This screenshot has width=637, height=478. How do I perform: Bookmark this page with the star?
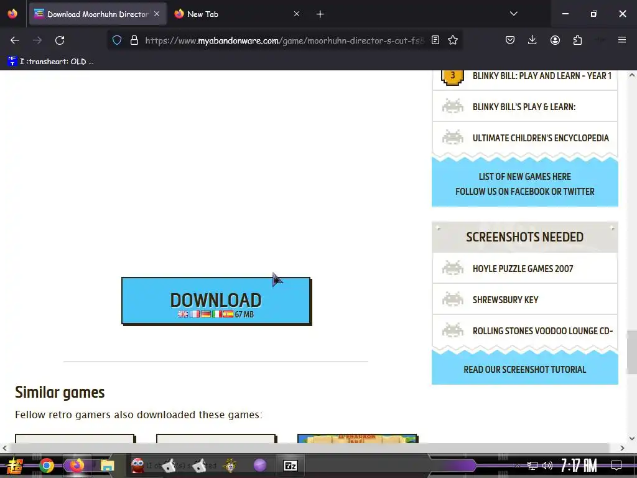point(453,40)
